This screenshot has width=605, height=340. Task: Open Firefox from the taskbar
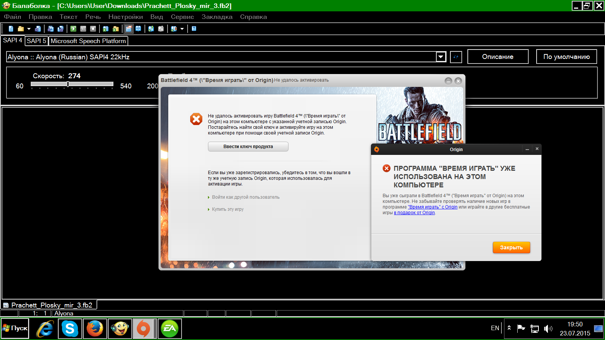[95, 329]
